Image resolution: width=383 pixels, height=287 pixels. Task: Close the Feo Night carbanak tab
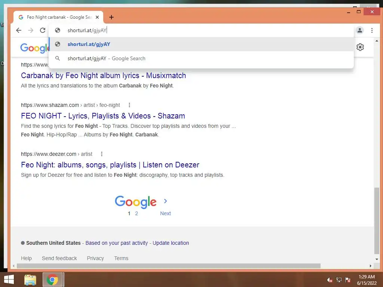click(97, 17)
